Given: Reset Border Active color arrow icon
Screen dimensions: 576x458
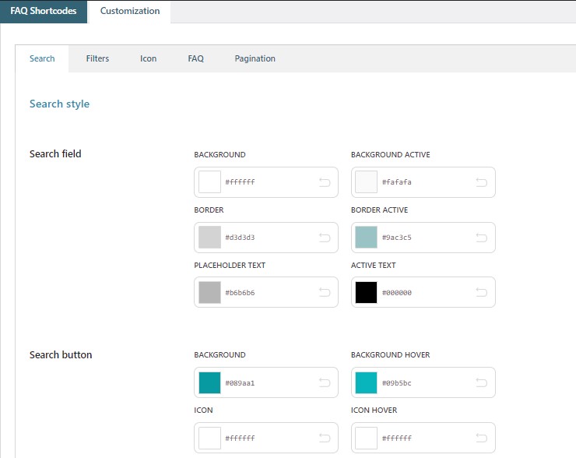Looking at the screenshot, I should click(481, 238).
